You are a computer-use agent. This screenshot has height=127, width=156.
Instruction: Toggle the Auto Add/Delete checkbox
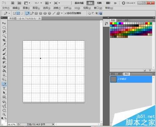[x=66, y=13]
